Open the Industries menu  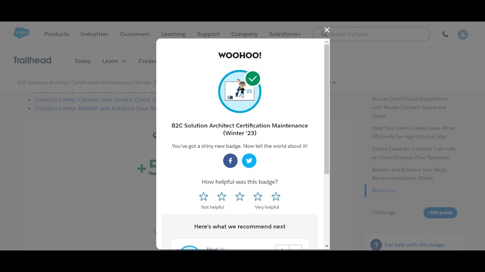[94, 34]
